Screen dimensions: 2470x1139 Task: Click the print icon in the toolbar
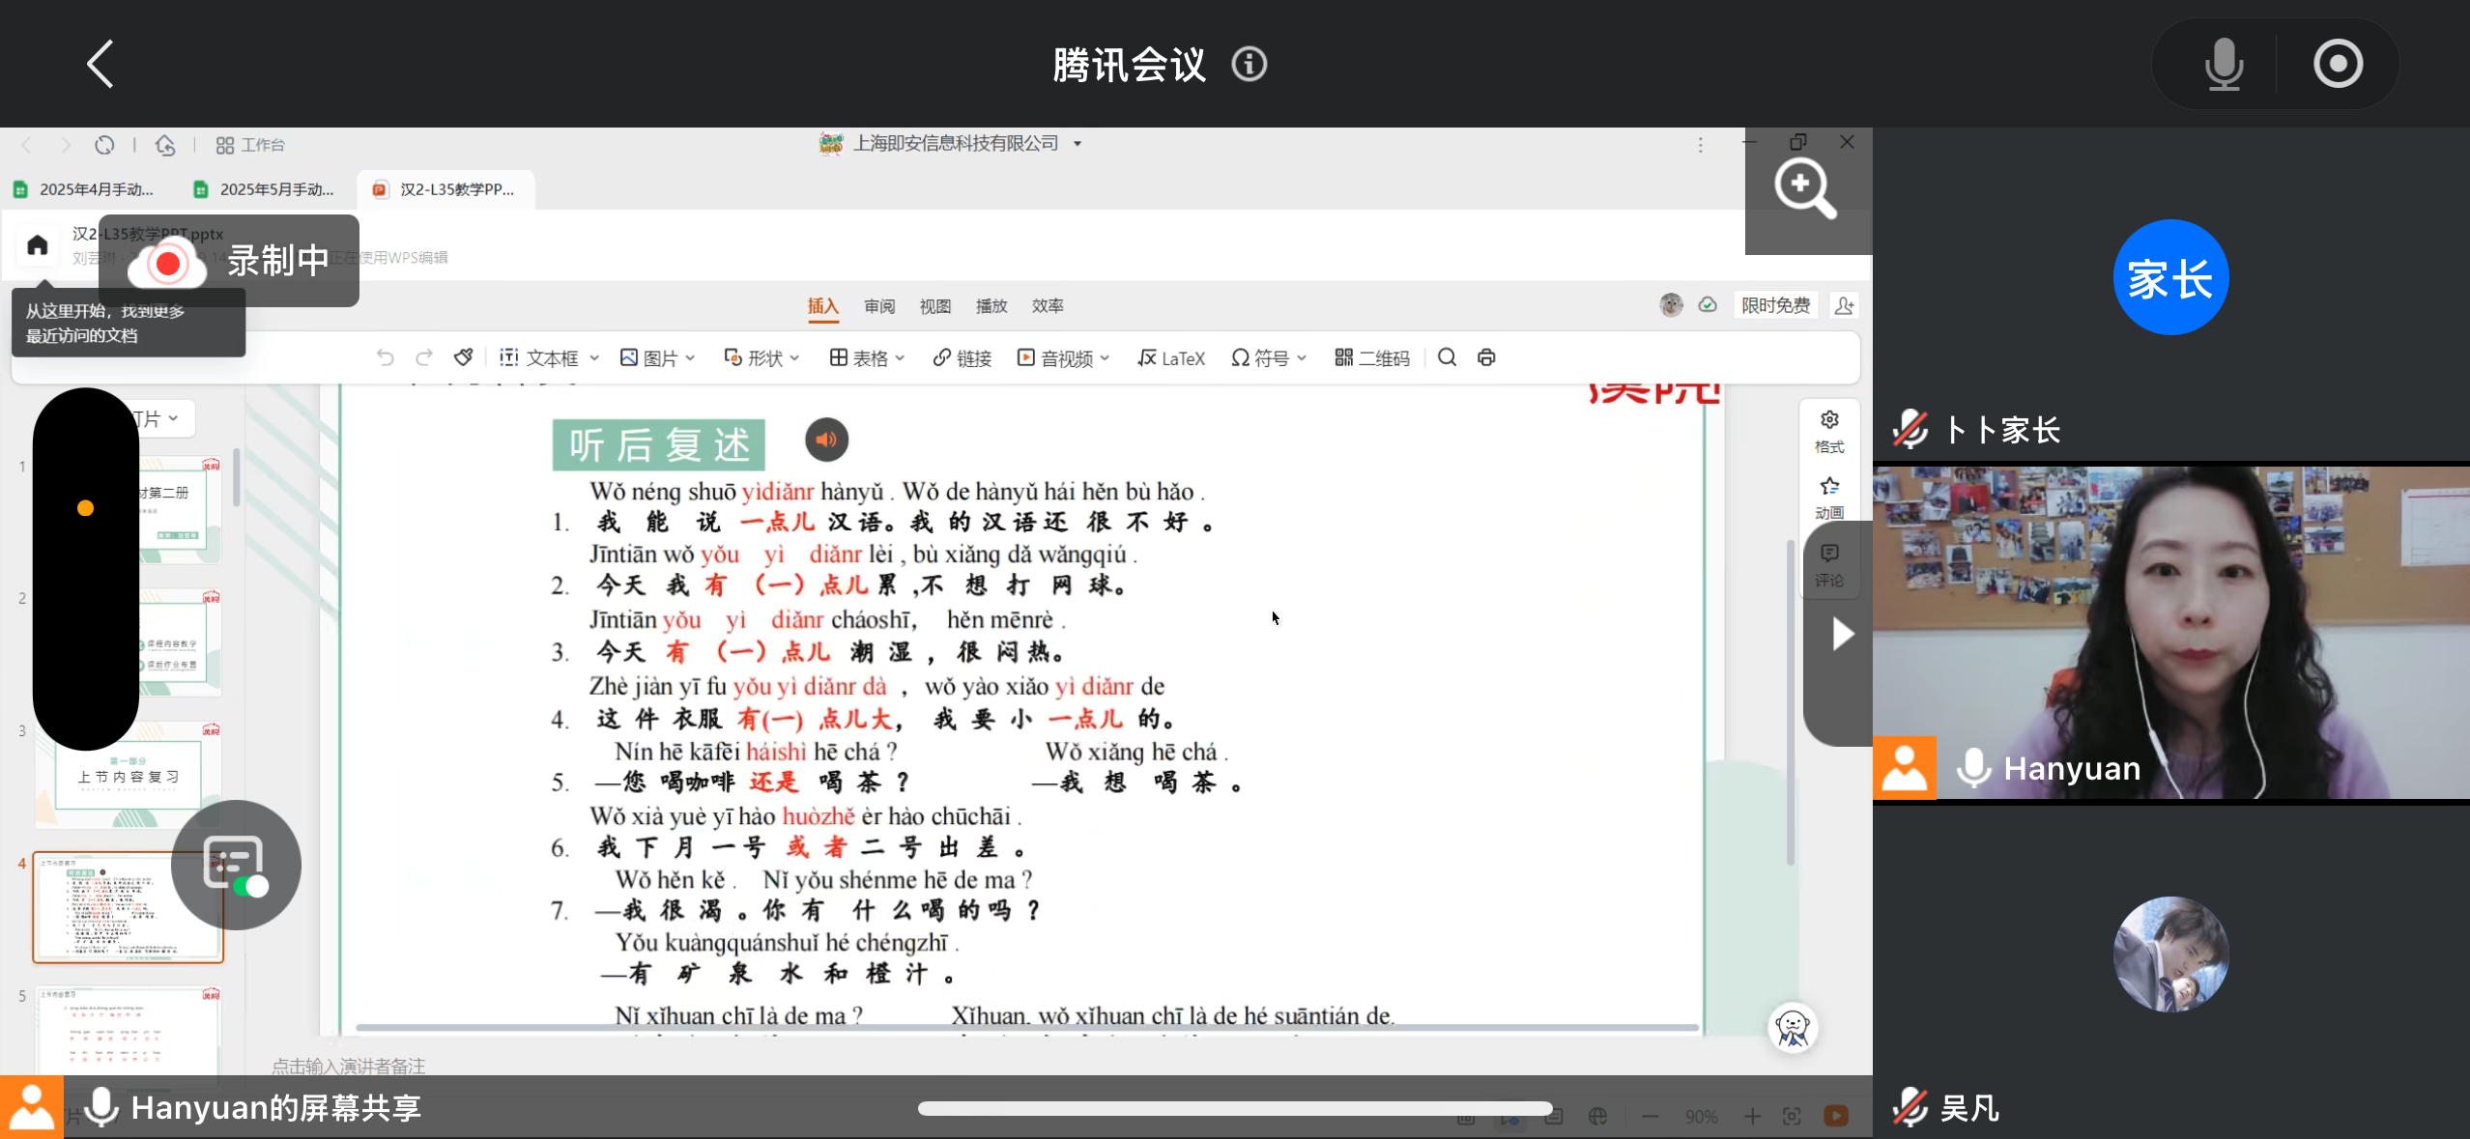1486,357
